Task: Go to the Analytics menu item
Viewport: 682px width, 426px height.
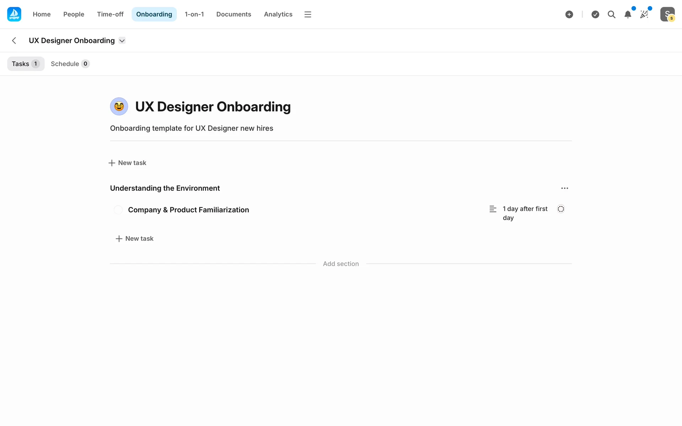Action: 278,14
